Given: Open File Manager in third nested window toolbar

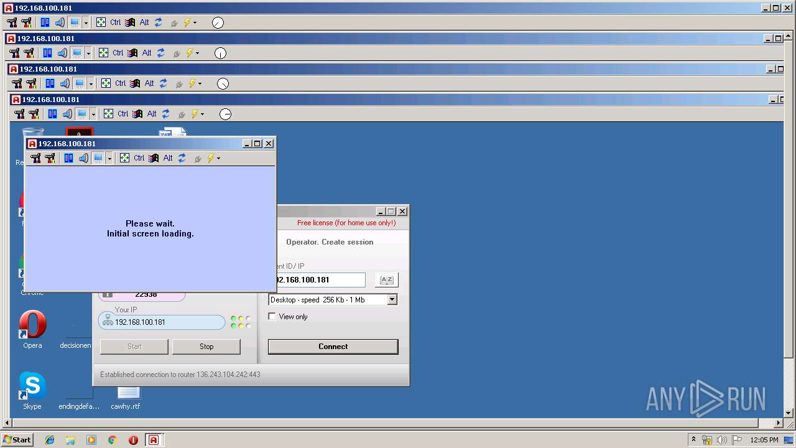Looking at the screenshot, I should [50, 83].
